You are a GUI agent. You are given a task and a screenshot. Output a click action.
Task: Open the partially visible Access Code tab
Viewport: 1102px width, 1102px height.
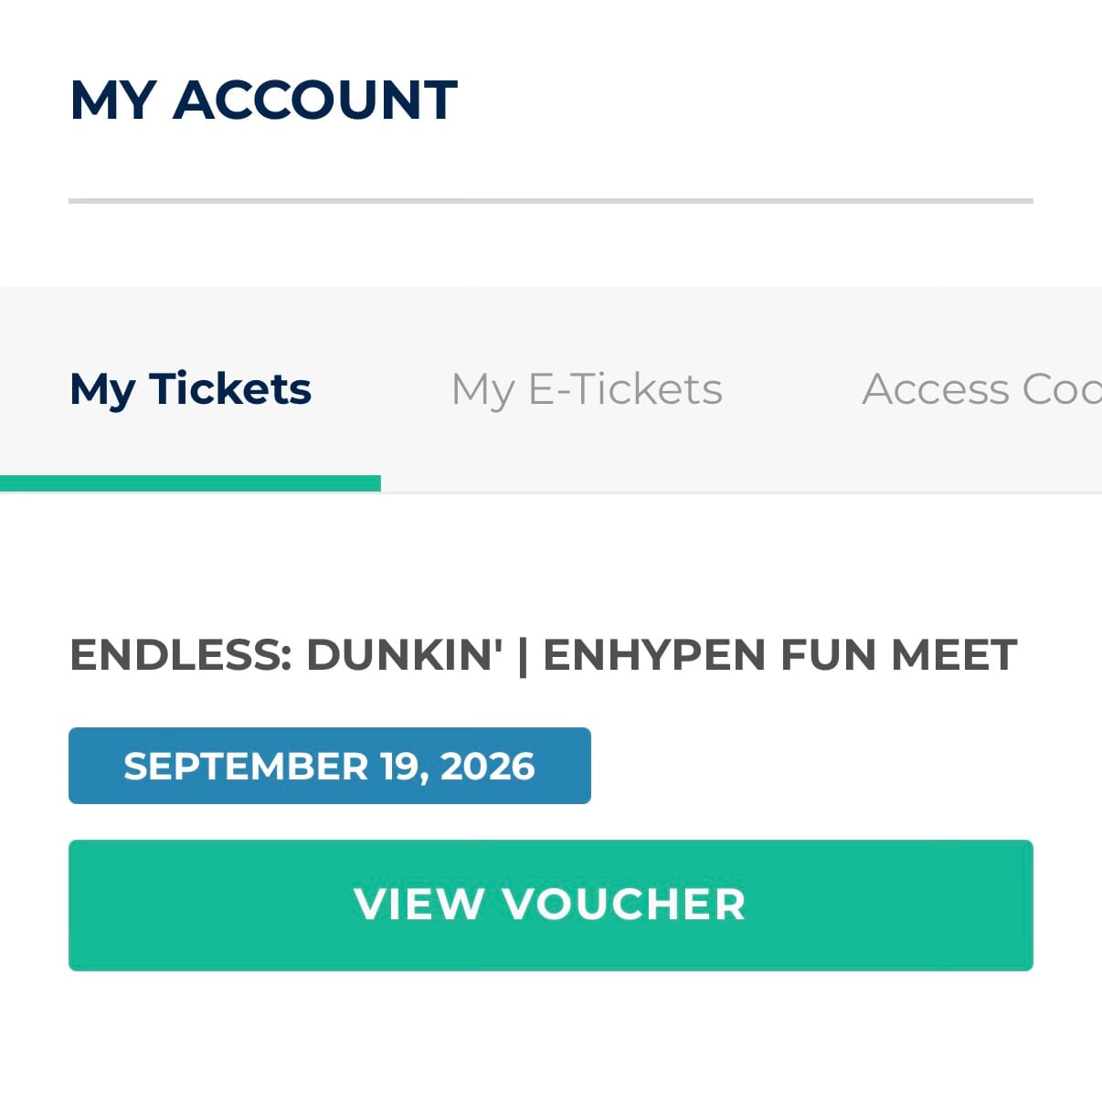[x=981, y=389]
